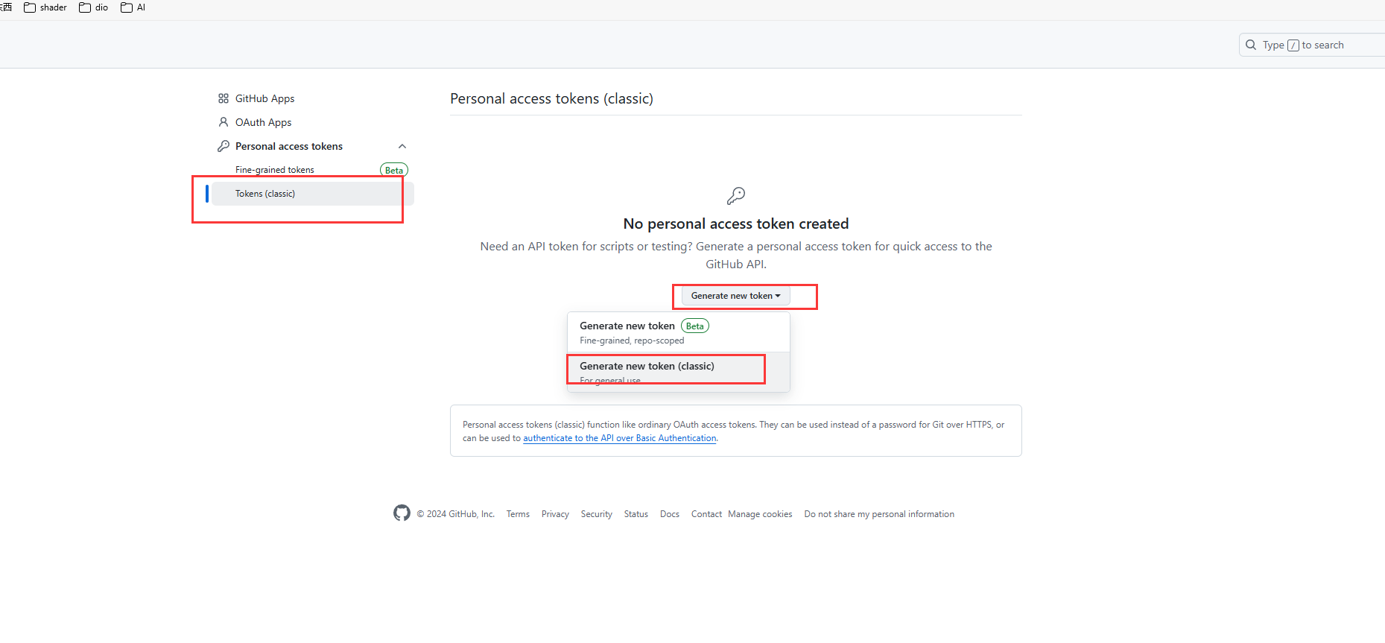Click the GitHub Octocat logo in footer
Image resolution: width=1385 pixels, height=643 pixels.
point(402,513)
